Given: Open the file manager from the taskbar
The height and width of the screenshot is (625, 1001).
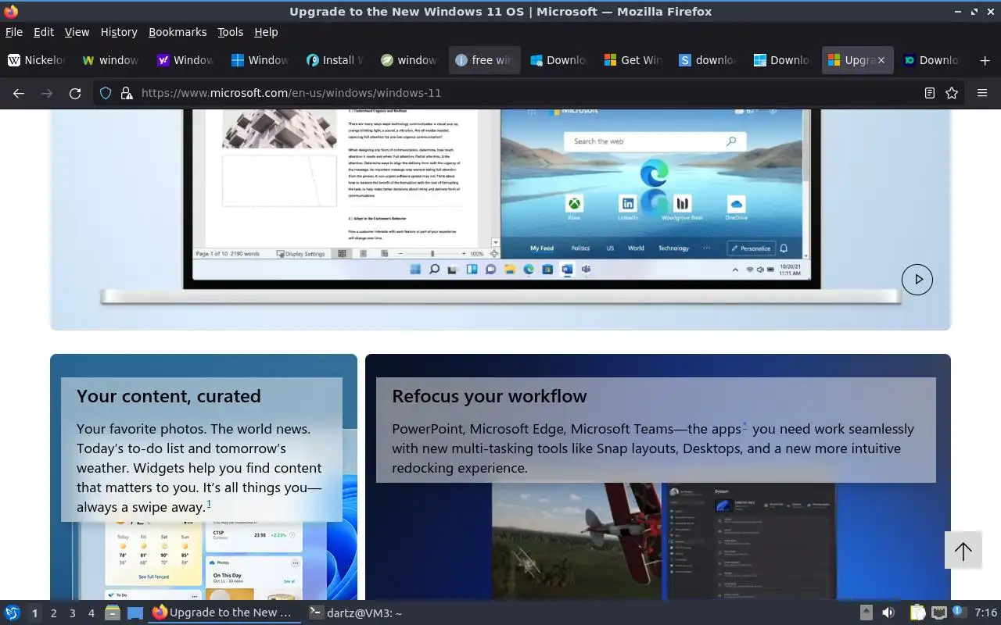Looking at the screenshot, I should [x=113, y=613].
